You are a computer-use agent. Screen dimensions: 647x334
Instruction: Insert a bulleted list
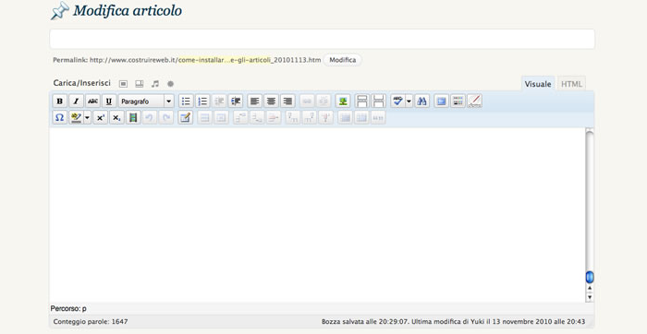(x=186, y=101)
